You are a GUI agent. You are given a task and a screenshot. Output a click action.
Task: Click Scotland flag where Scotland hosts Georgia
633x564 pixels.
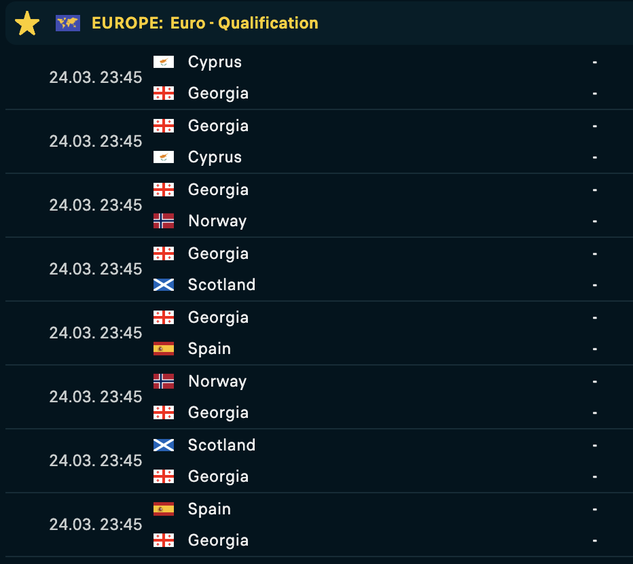pyautogui.click(x=164, y=445)
